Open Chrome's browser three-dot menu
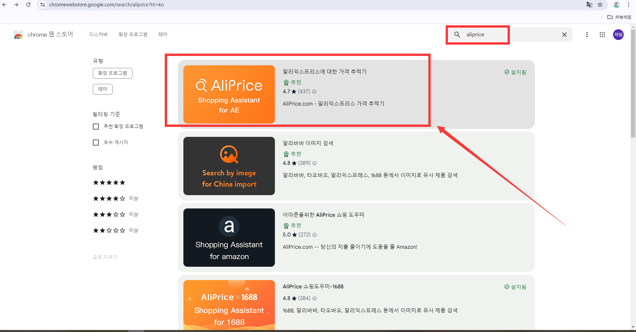The image size is (636, 332). [629, 5]
